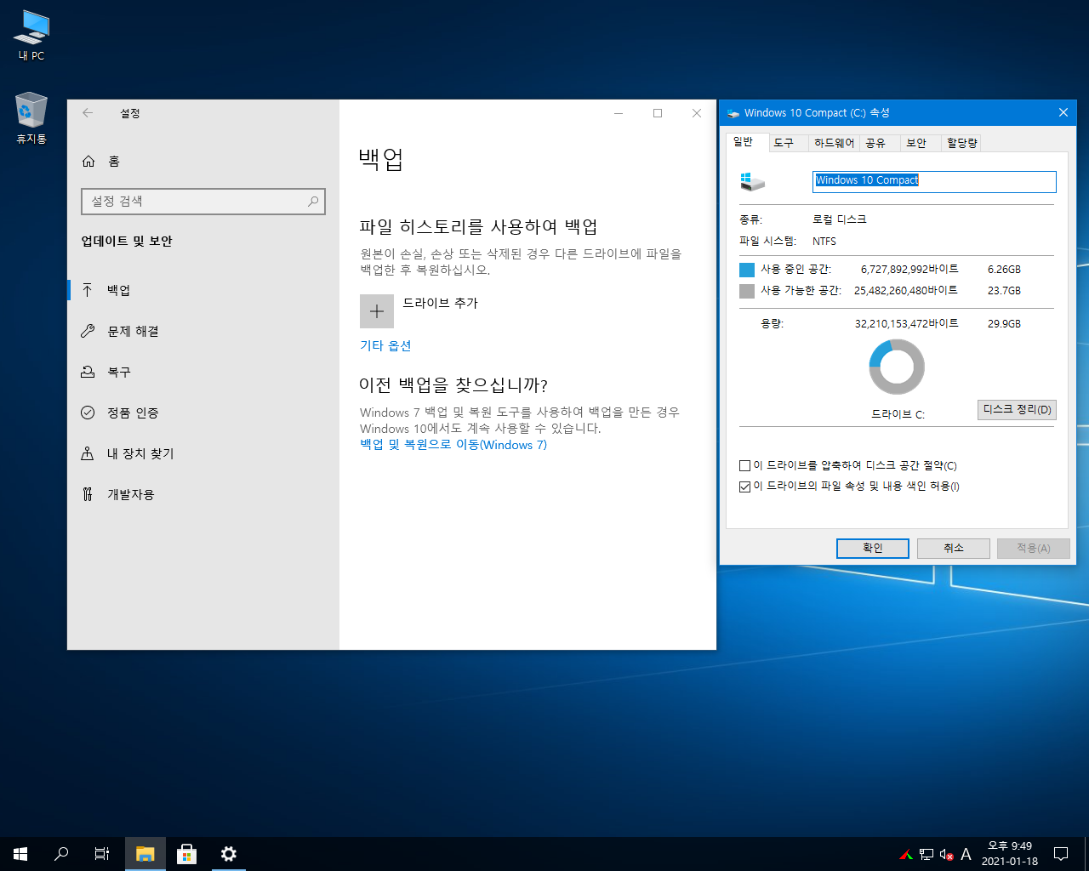The height and width of the screenshot is (871, 1089).
Task: Click 25,482,260,480바이트 free space value
Action: point(906,291)
